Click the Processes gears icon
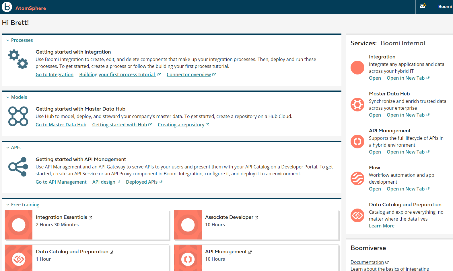This screenshot has width=453, height=271. pyautogui.click(x=18, y=59)
